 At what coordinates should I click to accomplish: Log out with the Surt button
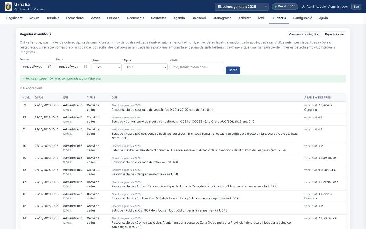pyautogui.click(x=356, y=7)
